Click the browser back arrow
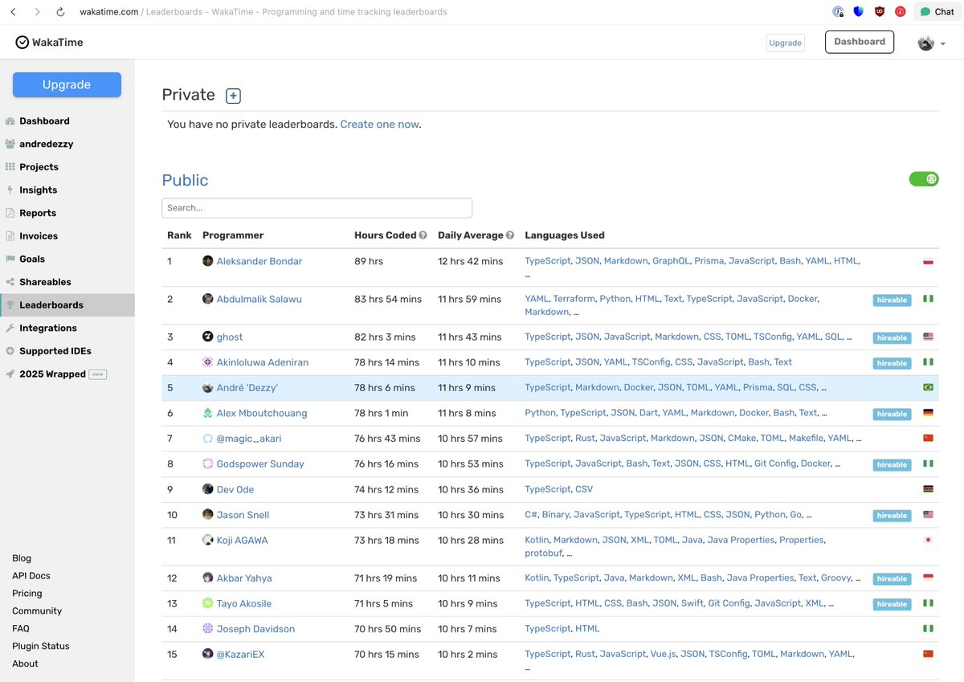 (x=14, y=12)
